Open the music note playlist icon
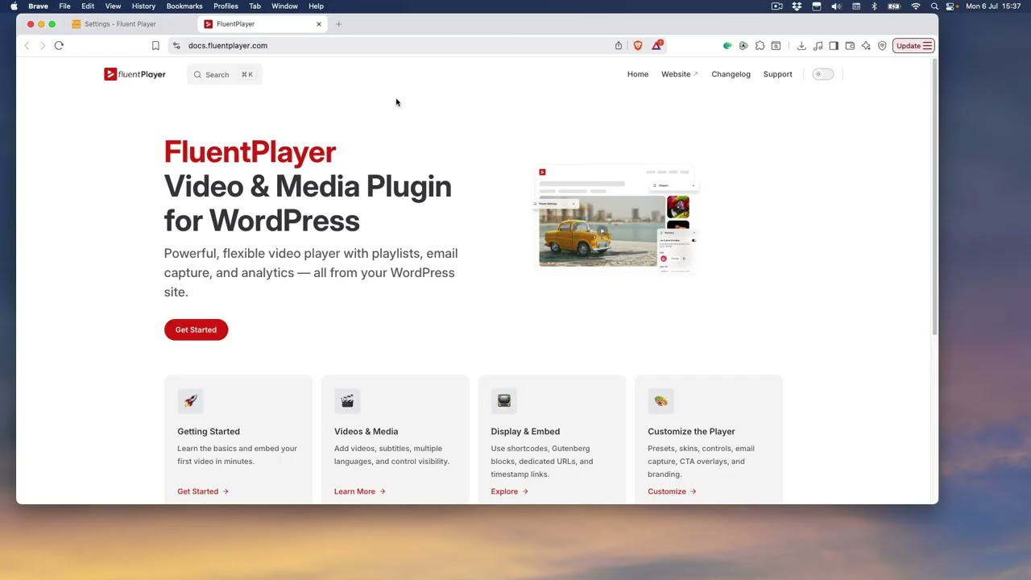 click(818, 46)
